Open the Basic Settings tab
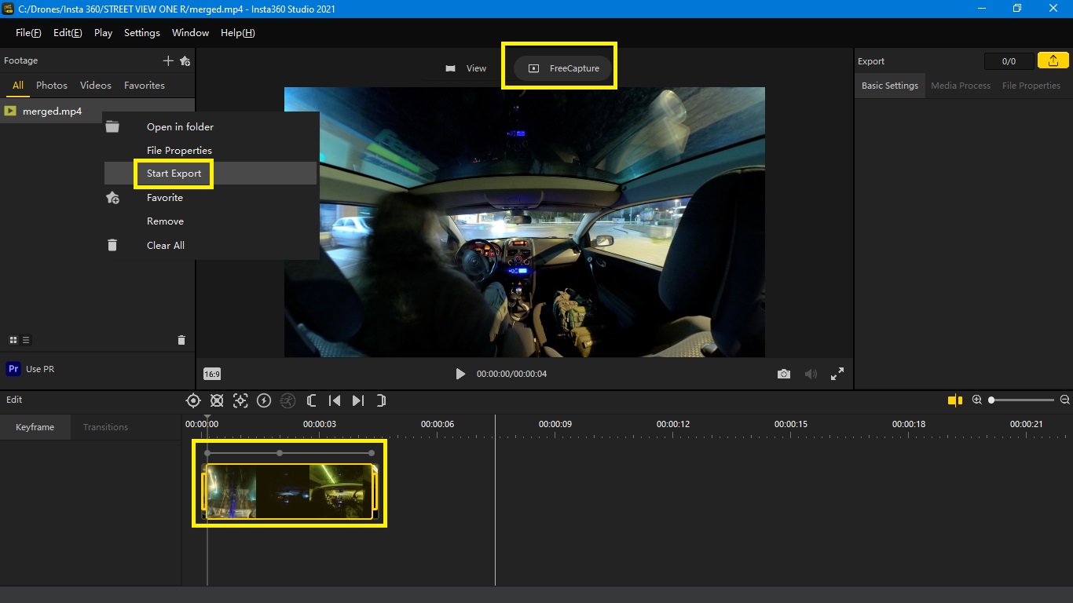 (890, 86)
